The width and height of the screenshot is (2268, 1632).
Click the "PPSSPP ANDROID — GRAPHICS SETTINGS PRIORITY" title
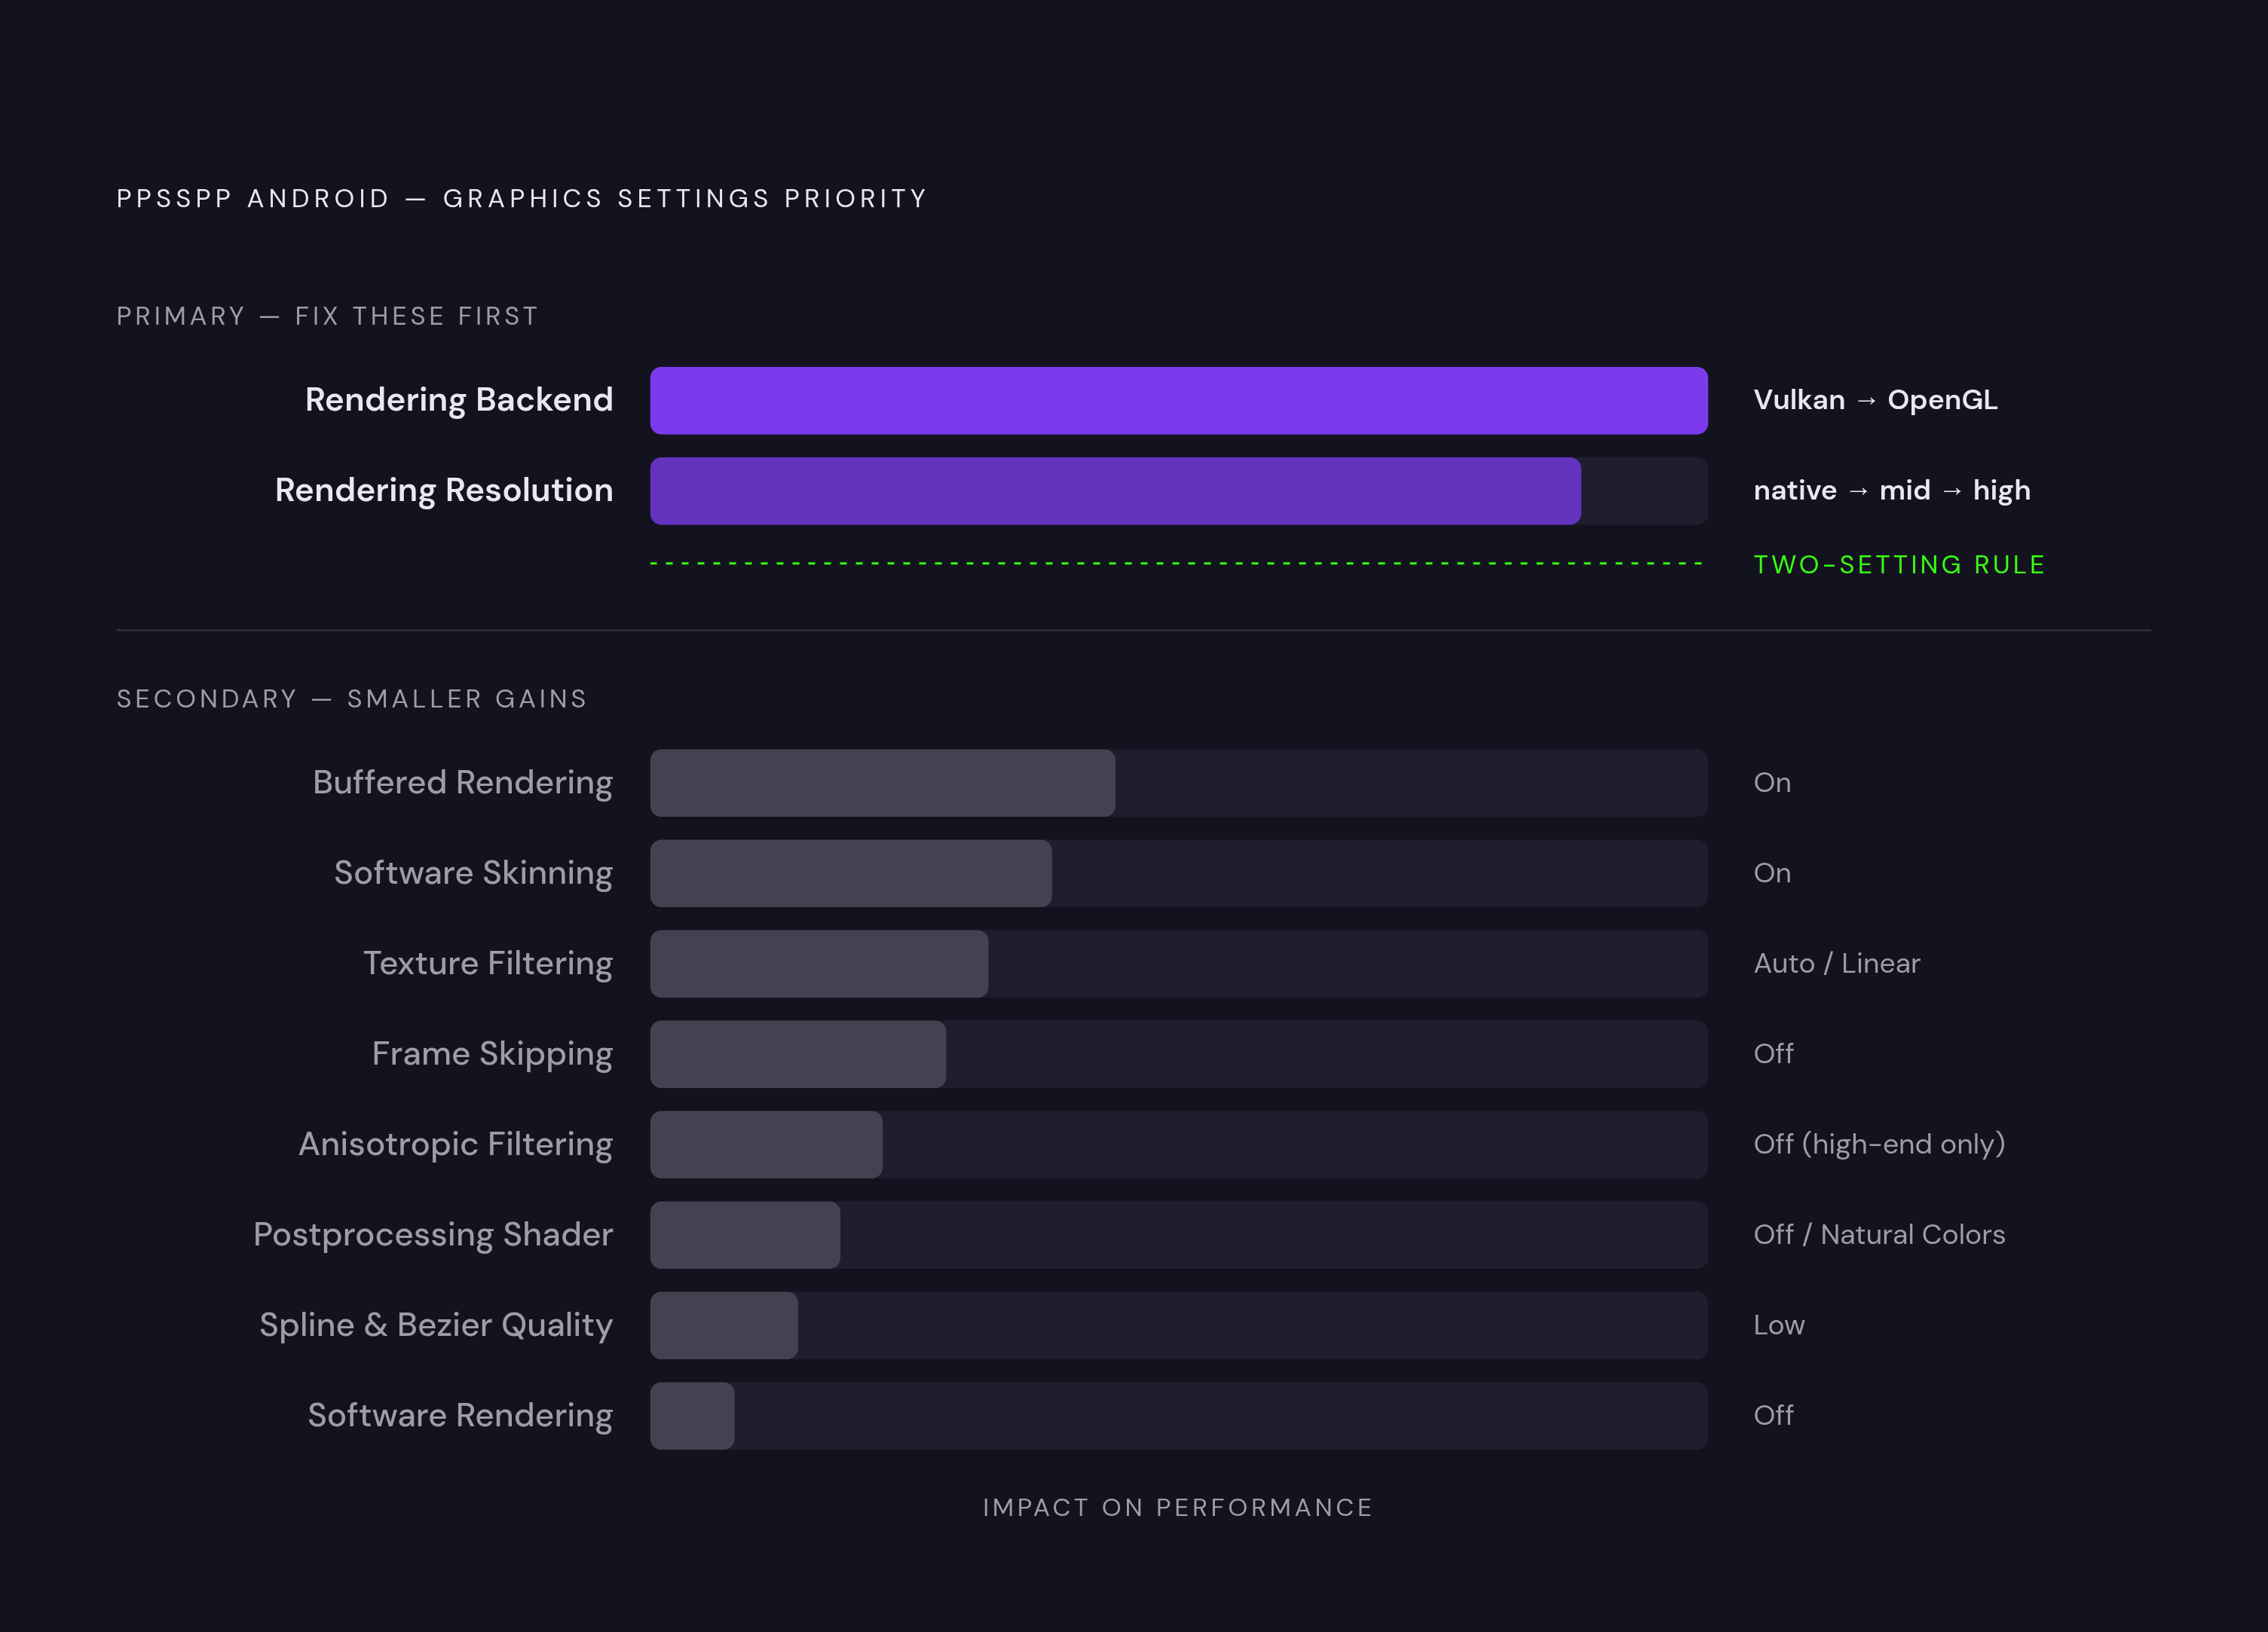tap(522, 199)
